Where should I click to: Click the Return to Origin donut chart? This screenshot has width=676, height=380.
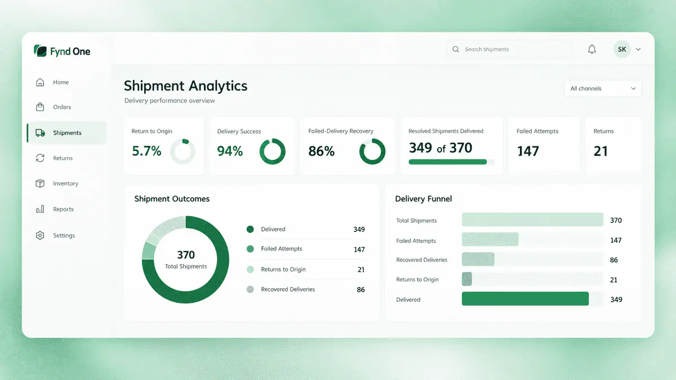point(183,151)
